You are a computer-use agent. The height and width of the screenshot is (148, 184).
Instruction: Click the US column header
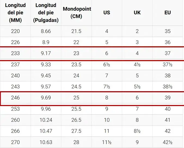point(107,13)
